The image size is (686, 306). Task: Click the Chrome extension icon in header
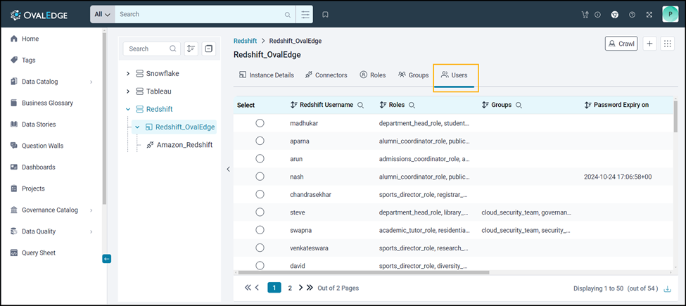click(615, 15)
